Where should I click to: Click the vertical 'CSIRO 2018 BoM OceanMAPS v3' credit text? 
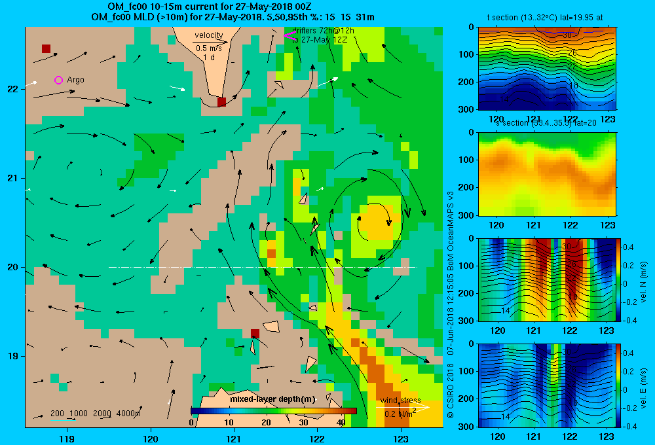451,305
